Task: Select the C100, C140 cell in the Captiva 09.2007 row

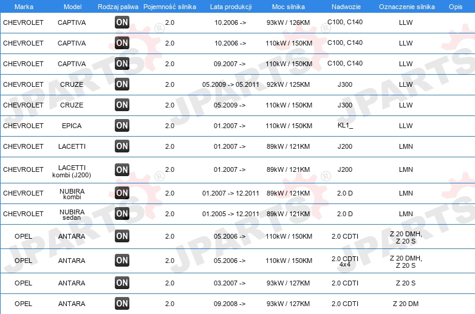Action: 345,63
